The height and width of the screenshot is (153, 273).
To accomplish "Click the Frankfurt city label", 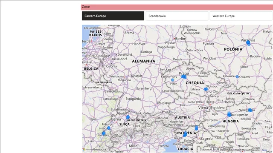I will coord(136,76).
